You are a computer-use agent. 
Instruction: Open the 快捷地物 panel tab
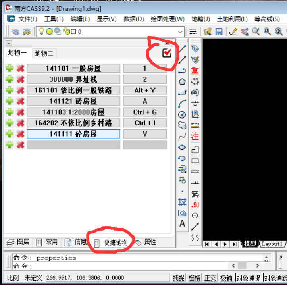click(111, 243)
